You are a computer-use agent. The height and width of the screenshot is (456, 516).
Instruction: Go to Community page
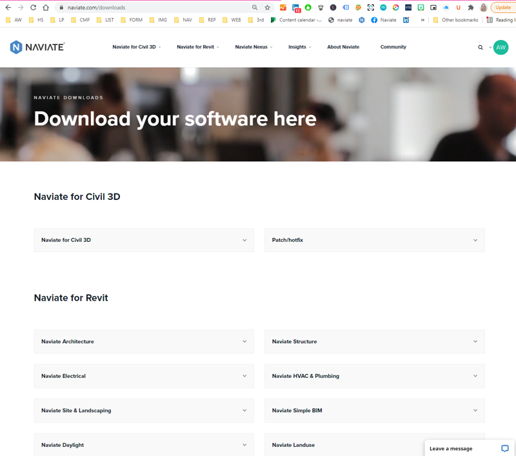393,47
